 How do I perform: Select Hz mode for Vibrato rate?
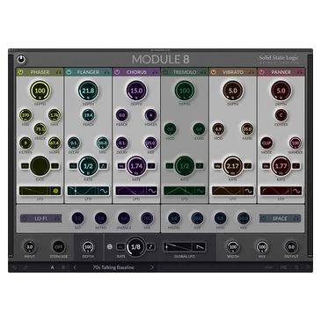tap(217, 166)
